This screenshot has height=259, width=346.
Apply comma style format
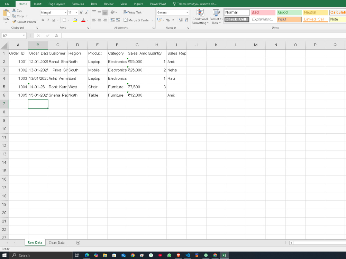coord(173,20)
